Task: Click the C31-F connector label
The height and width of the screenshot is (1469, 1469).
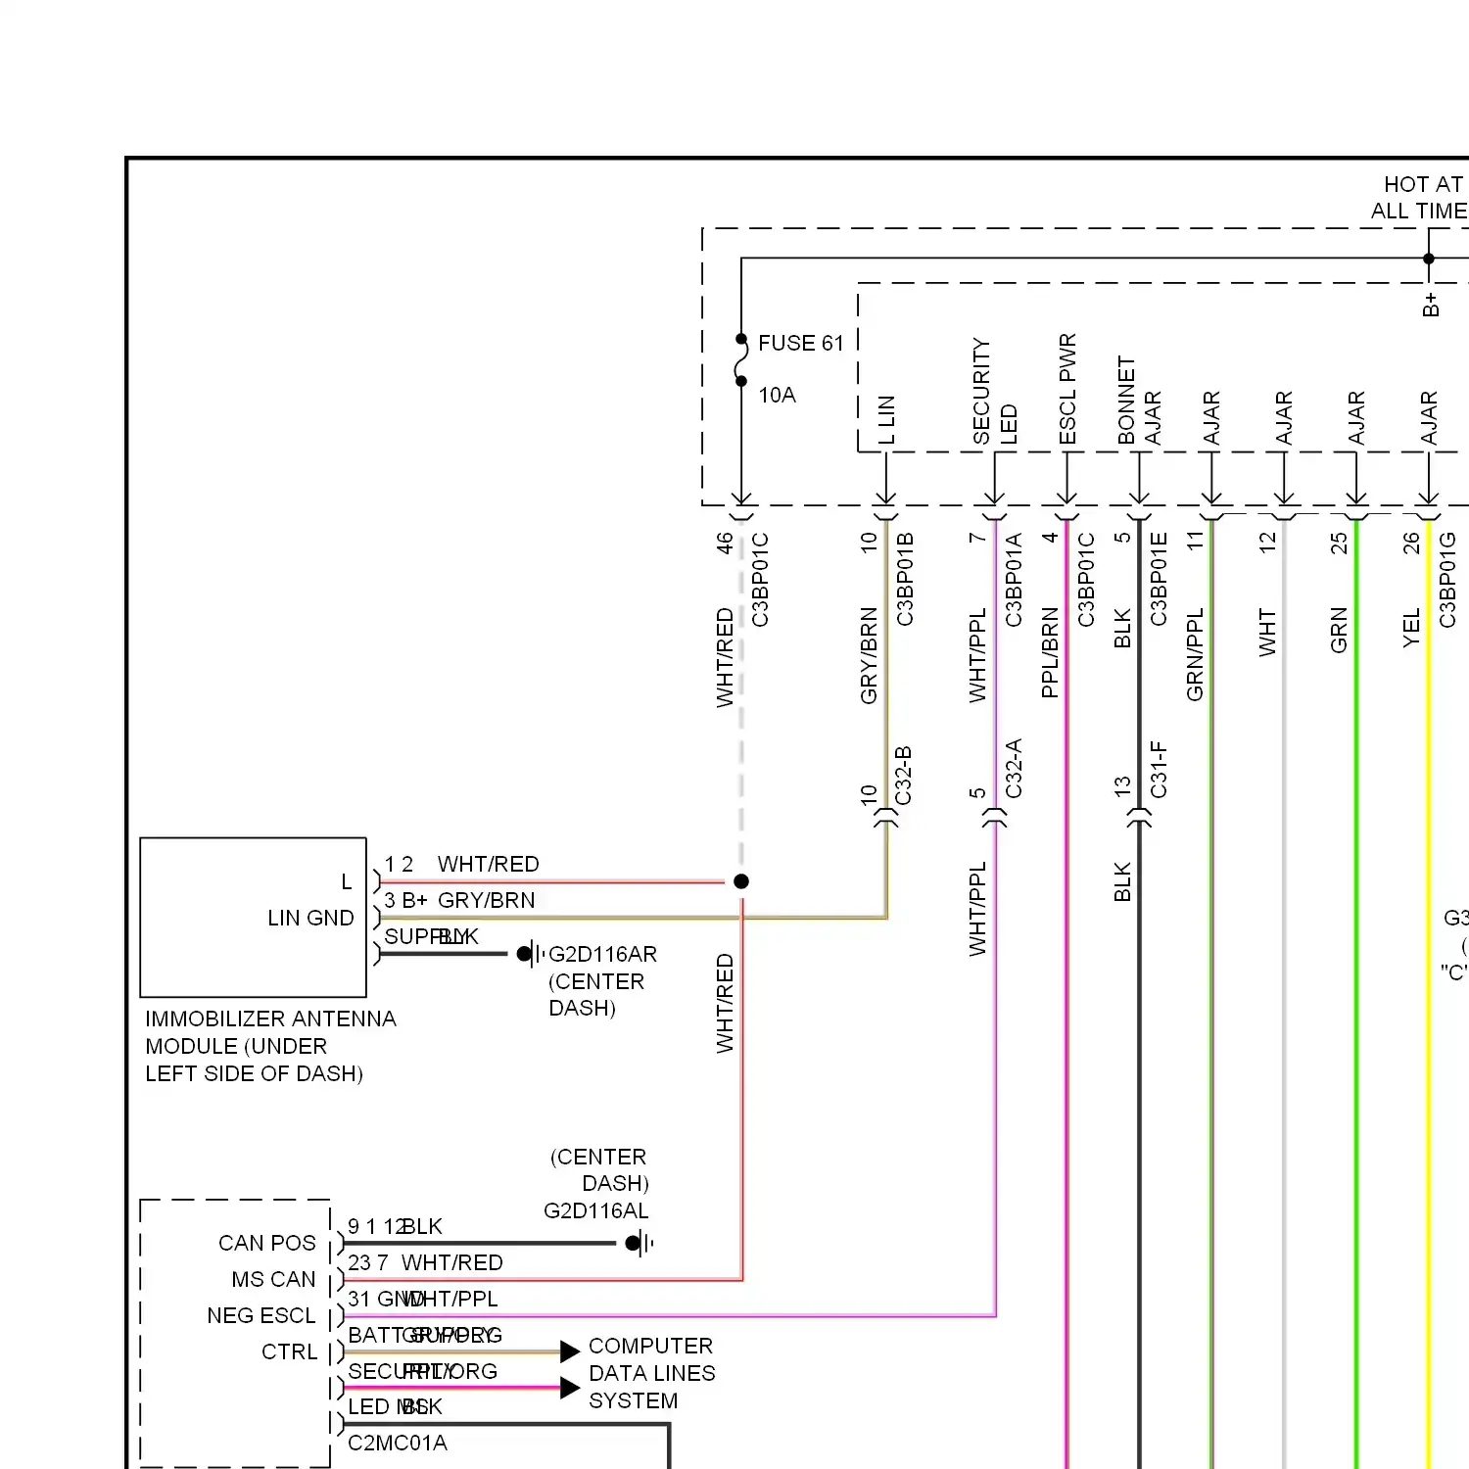Action: point(1159,770)
